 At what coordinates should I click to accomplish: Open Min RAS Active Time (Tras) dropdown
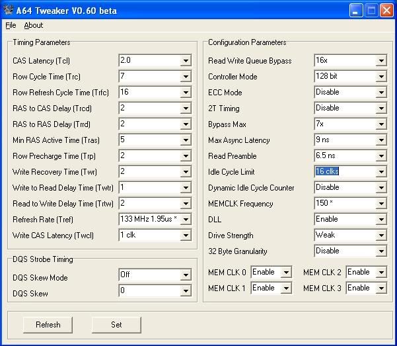tap(186, 140)
